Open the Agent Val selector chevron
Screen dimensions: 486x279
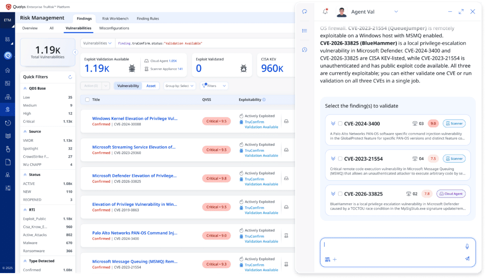click(x=396, y=11)
